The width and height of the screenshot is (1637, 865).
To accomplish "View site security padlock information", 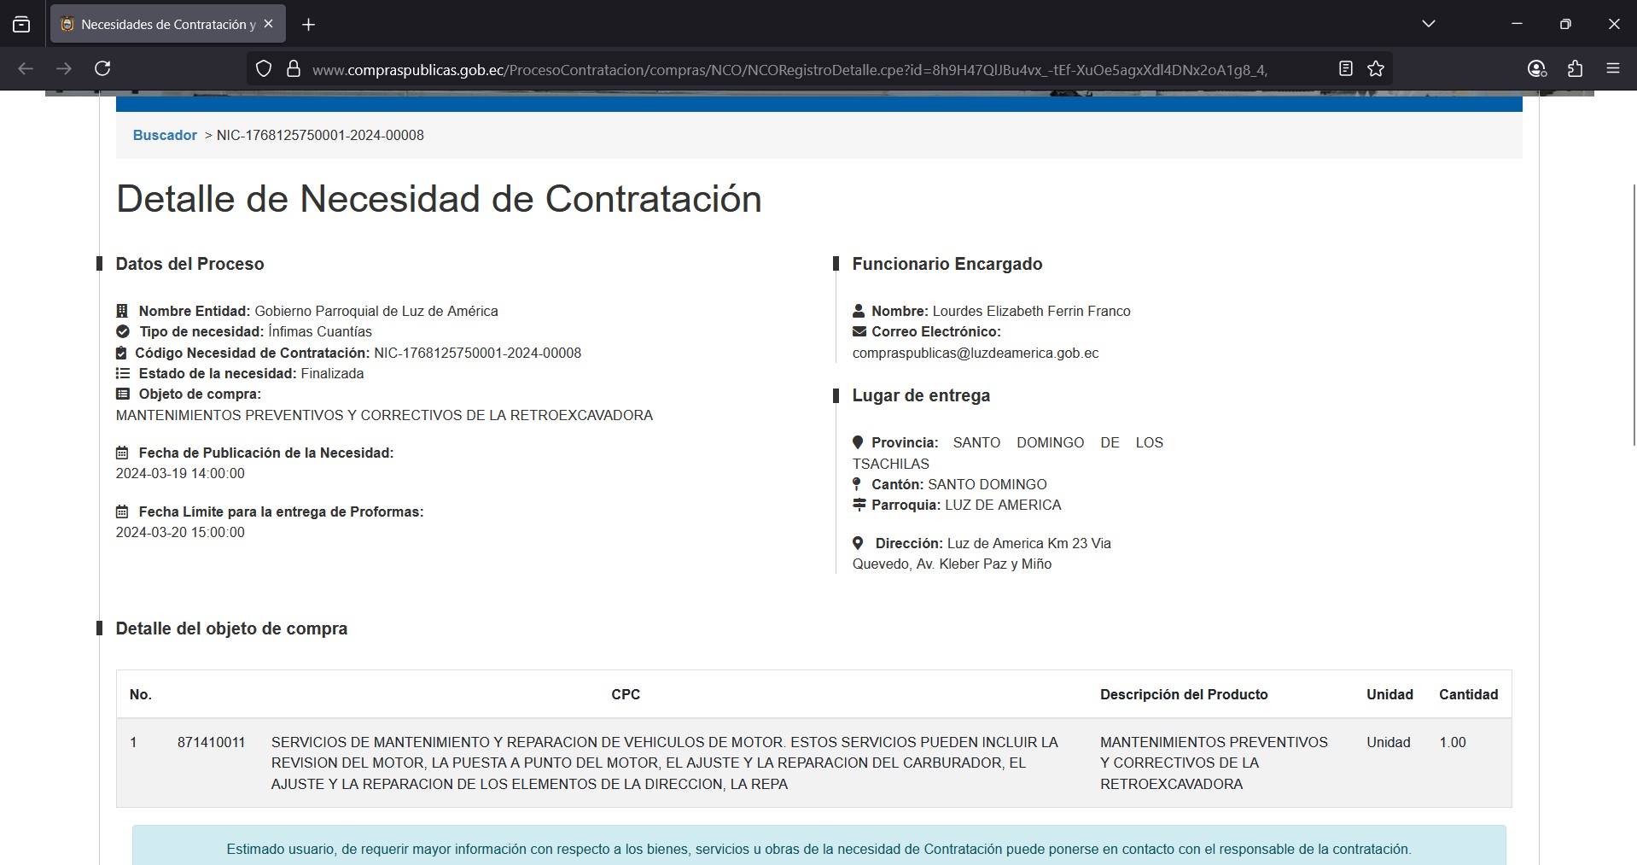I will [x=294, y=69].
